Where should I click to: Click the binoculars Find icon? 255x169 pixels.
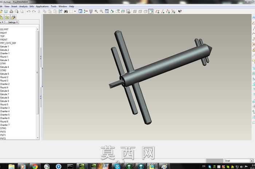(66, 11)
